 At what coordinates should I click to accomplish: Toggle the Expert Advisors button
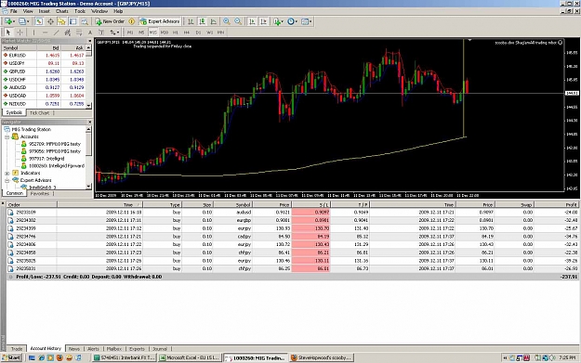point(160,21)
